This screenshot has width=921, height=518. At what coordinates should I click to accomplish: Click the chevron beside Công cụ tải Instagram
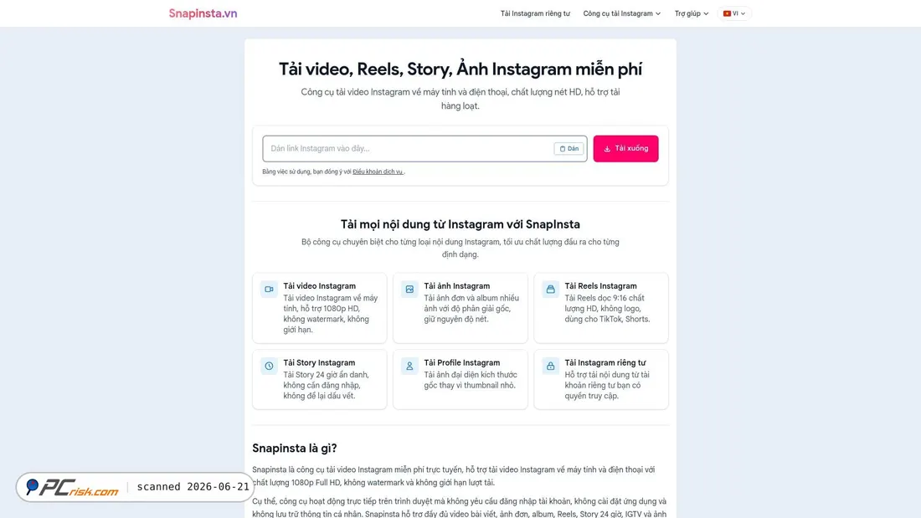658,13
